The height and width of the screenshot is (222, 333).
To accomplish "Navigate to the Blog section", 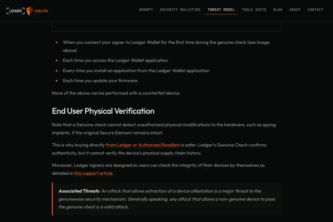I will (278, 10).
